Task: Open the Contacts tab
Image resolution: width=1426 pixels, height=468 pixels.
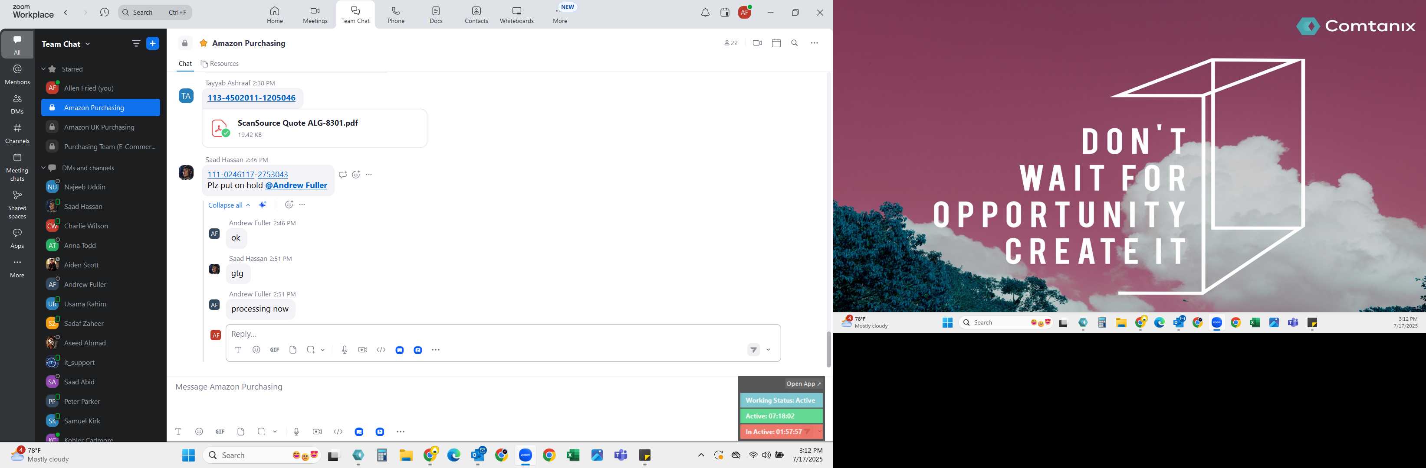Action: tap(476, 15)
